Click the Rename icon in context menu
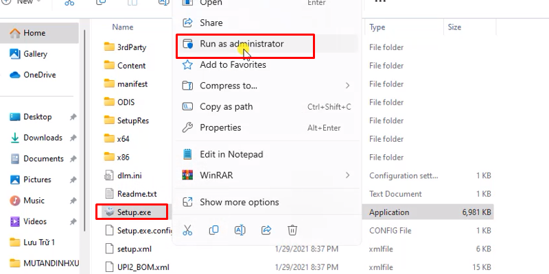 pyautogui.click(x=240, y=229)
